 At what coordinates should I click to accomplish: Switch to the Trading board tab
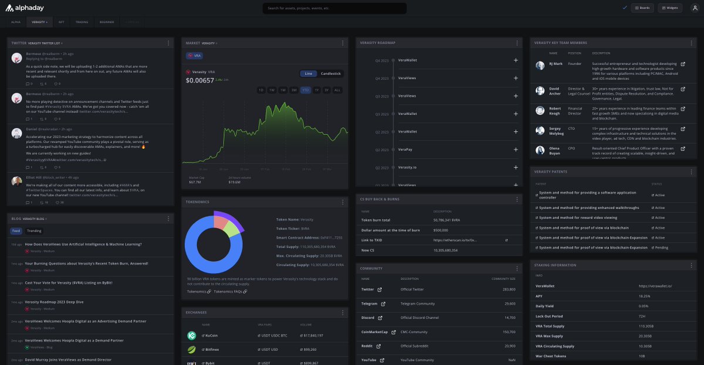click(x=82, y=22)
